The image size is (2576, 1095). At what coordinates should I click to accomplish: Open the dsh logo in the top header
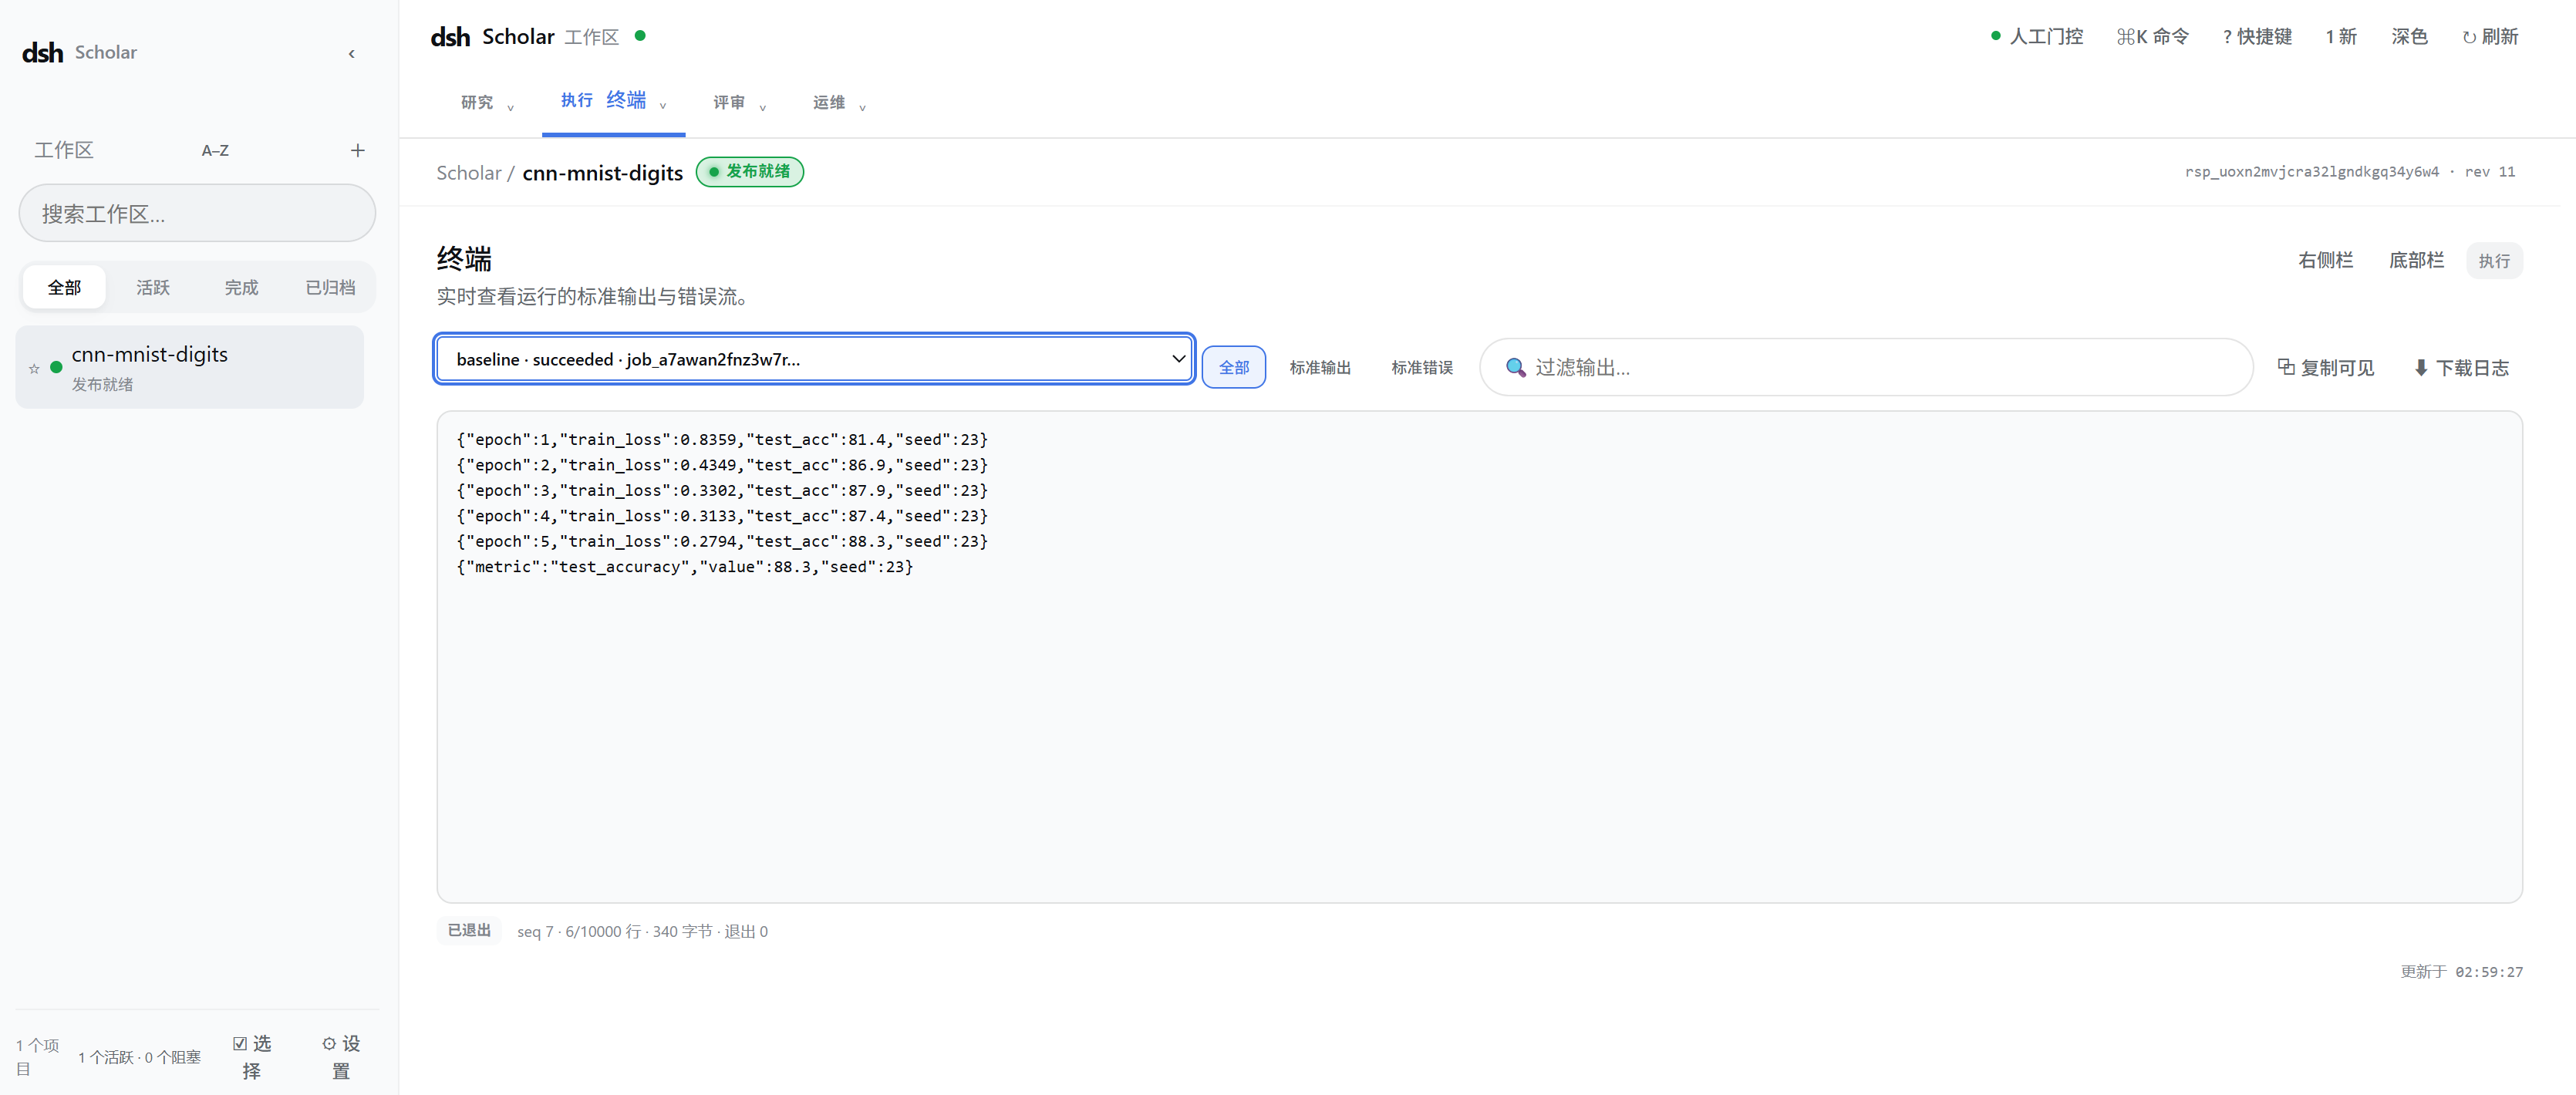tap(450, 37)
